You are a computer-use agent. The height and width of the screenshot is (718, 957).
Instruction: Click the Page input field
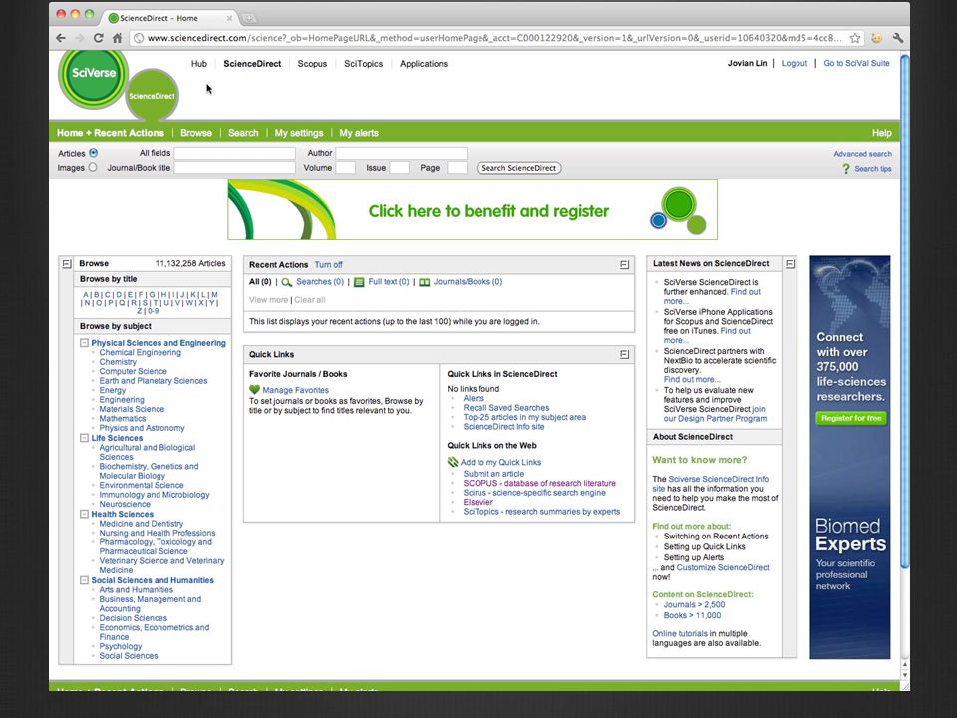(x=458, y=168)
